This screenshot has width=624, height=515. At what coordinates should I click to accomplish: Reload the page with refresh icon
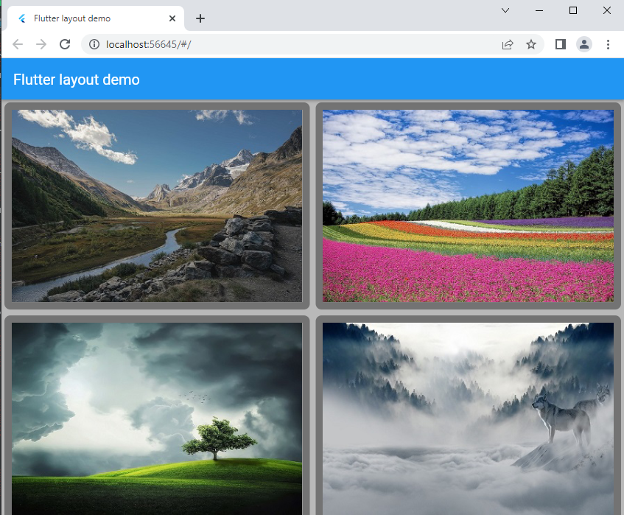[x=65, y=44]
